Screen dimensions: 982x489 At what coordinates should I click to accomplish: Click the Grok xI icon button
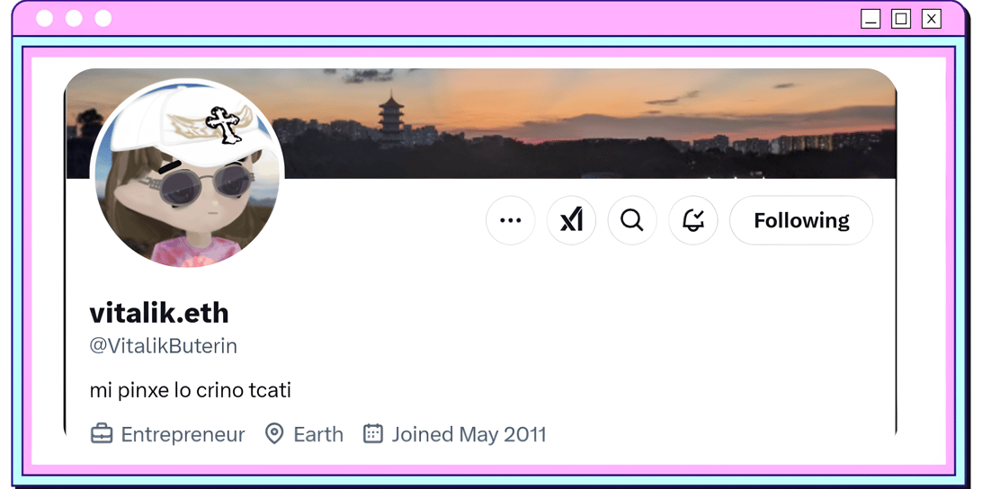tap(571, 220)
